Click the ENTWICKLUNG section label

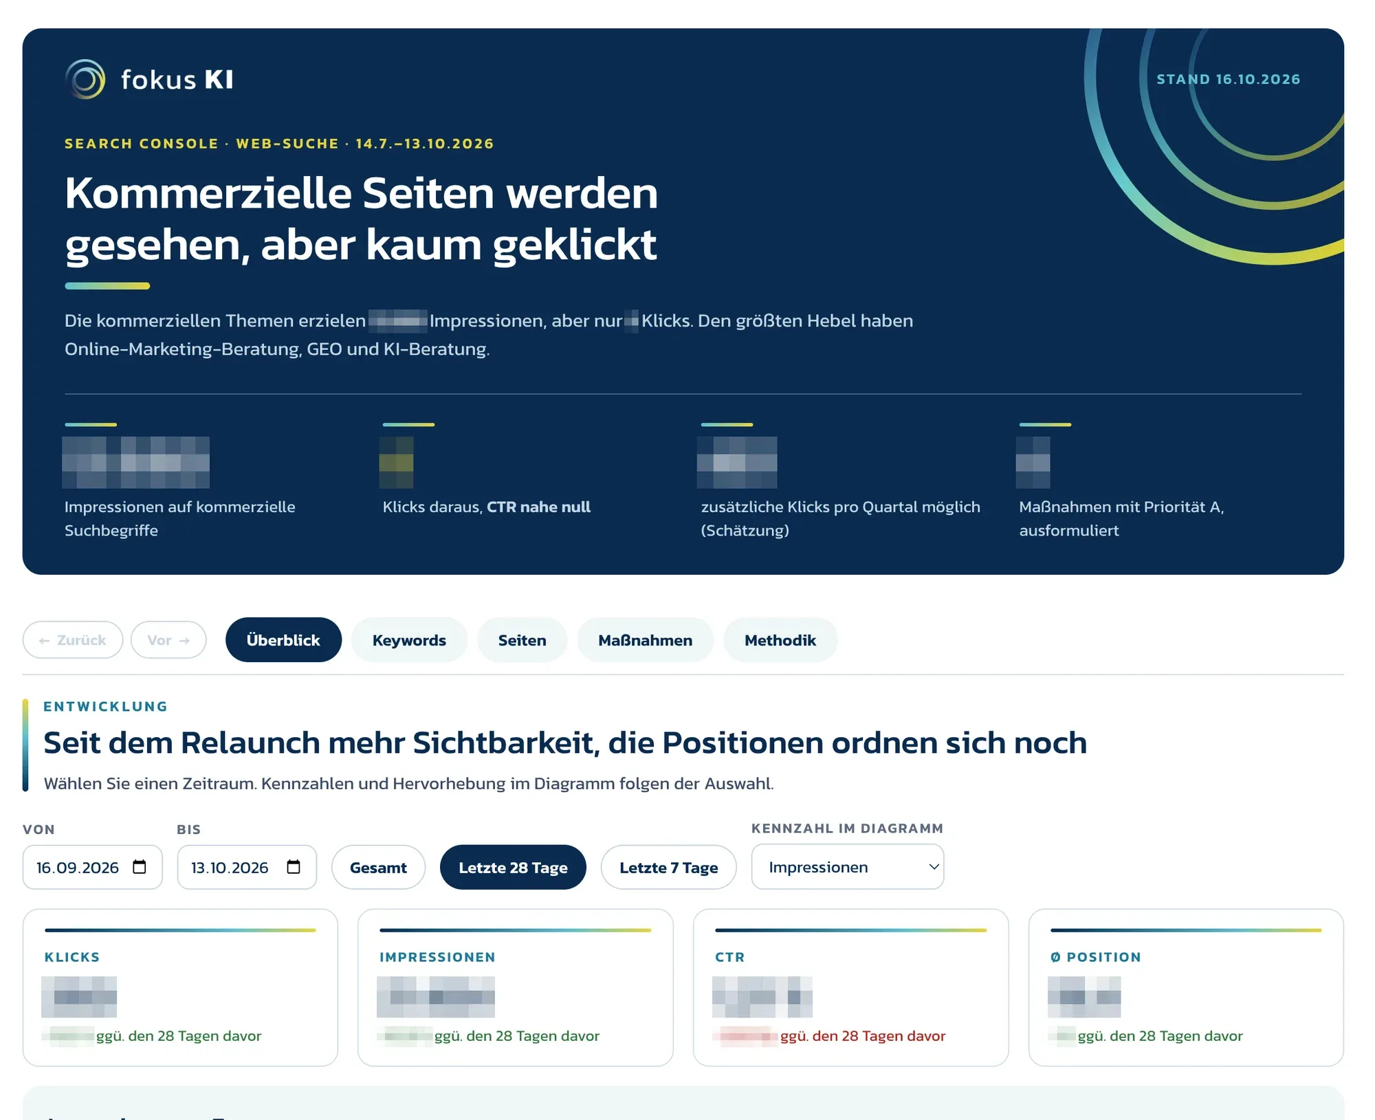(106, 706)
